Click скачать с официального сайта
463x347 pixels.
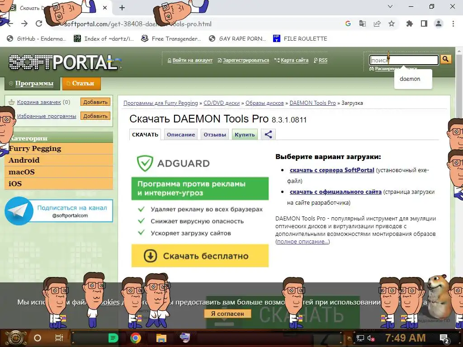[335, 192]
